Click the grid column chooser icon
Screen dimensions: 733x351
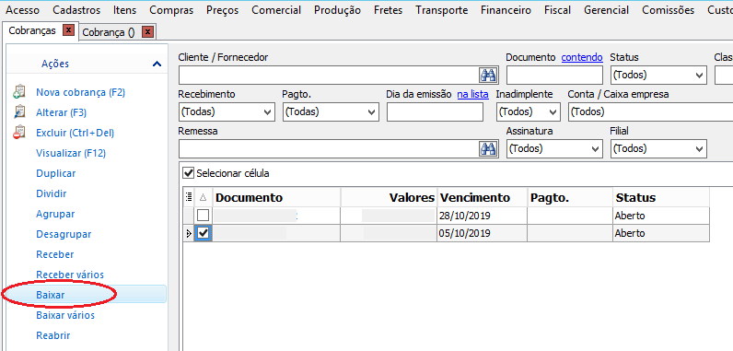point(189,198)
